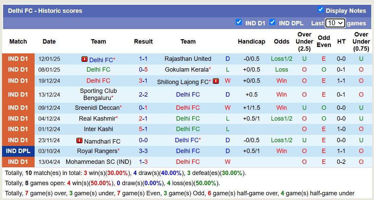The width and height of the screenshot is (374, 200).
Task: Click red card icon beside Namdhari FC
Action: point(79,141)
